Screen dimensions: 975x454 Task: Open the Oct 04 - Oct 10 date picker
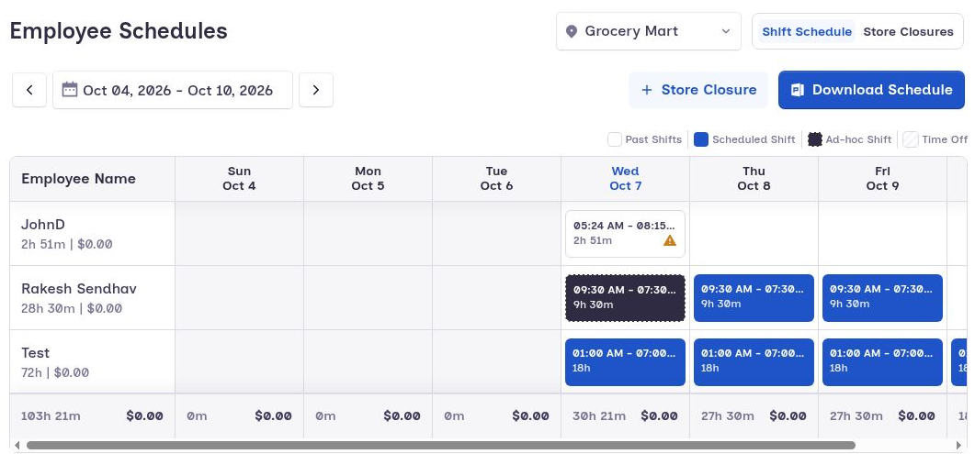[173, 90]
